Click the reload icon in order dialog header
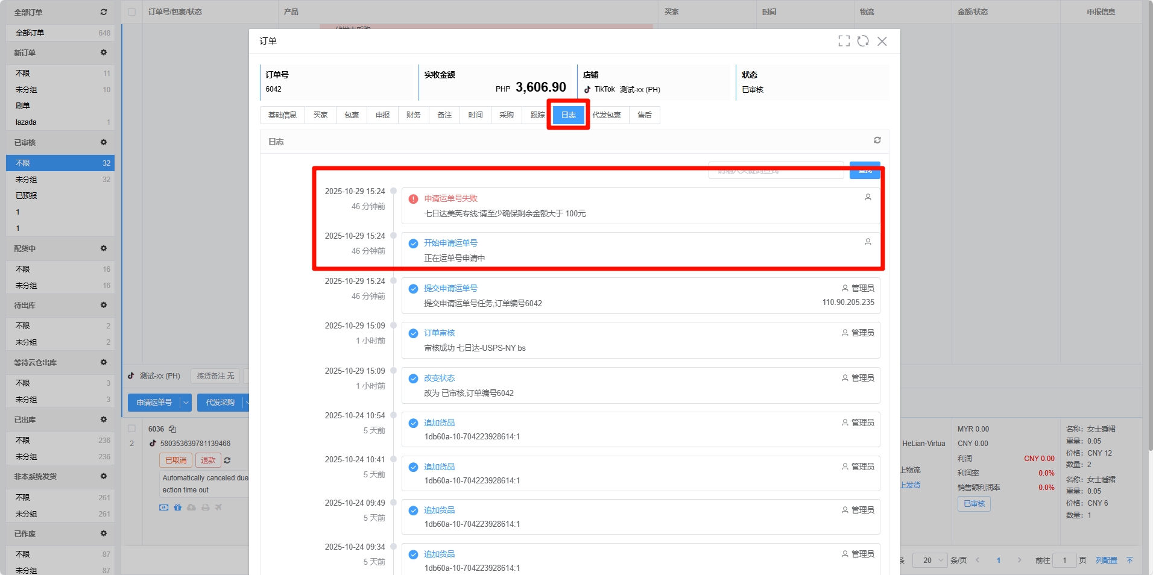The height and width of the screenshot is (575, 1153). [x=863, y=41]
